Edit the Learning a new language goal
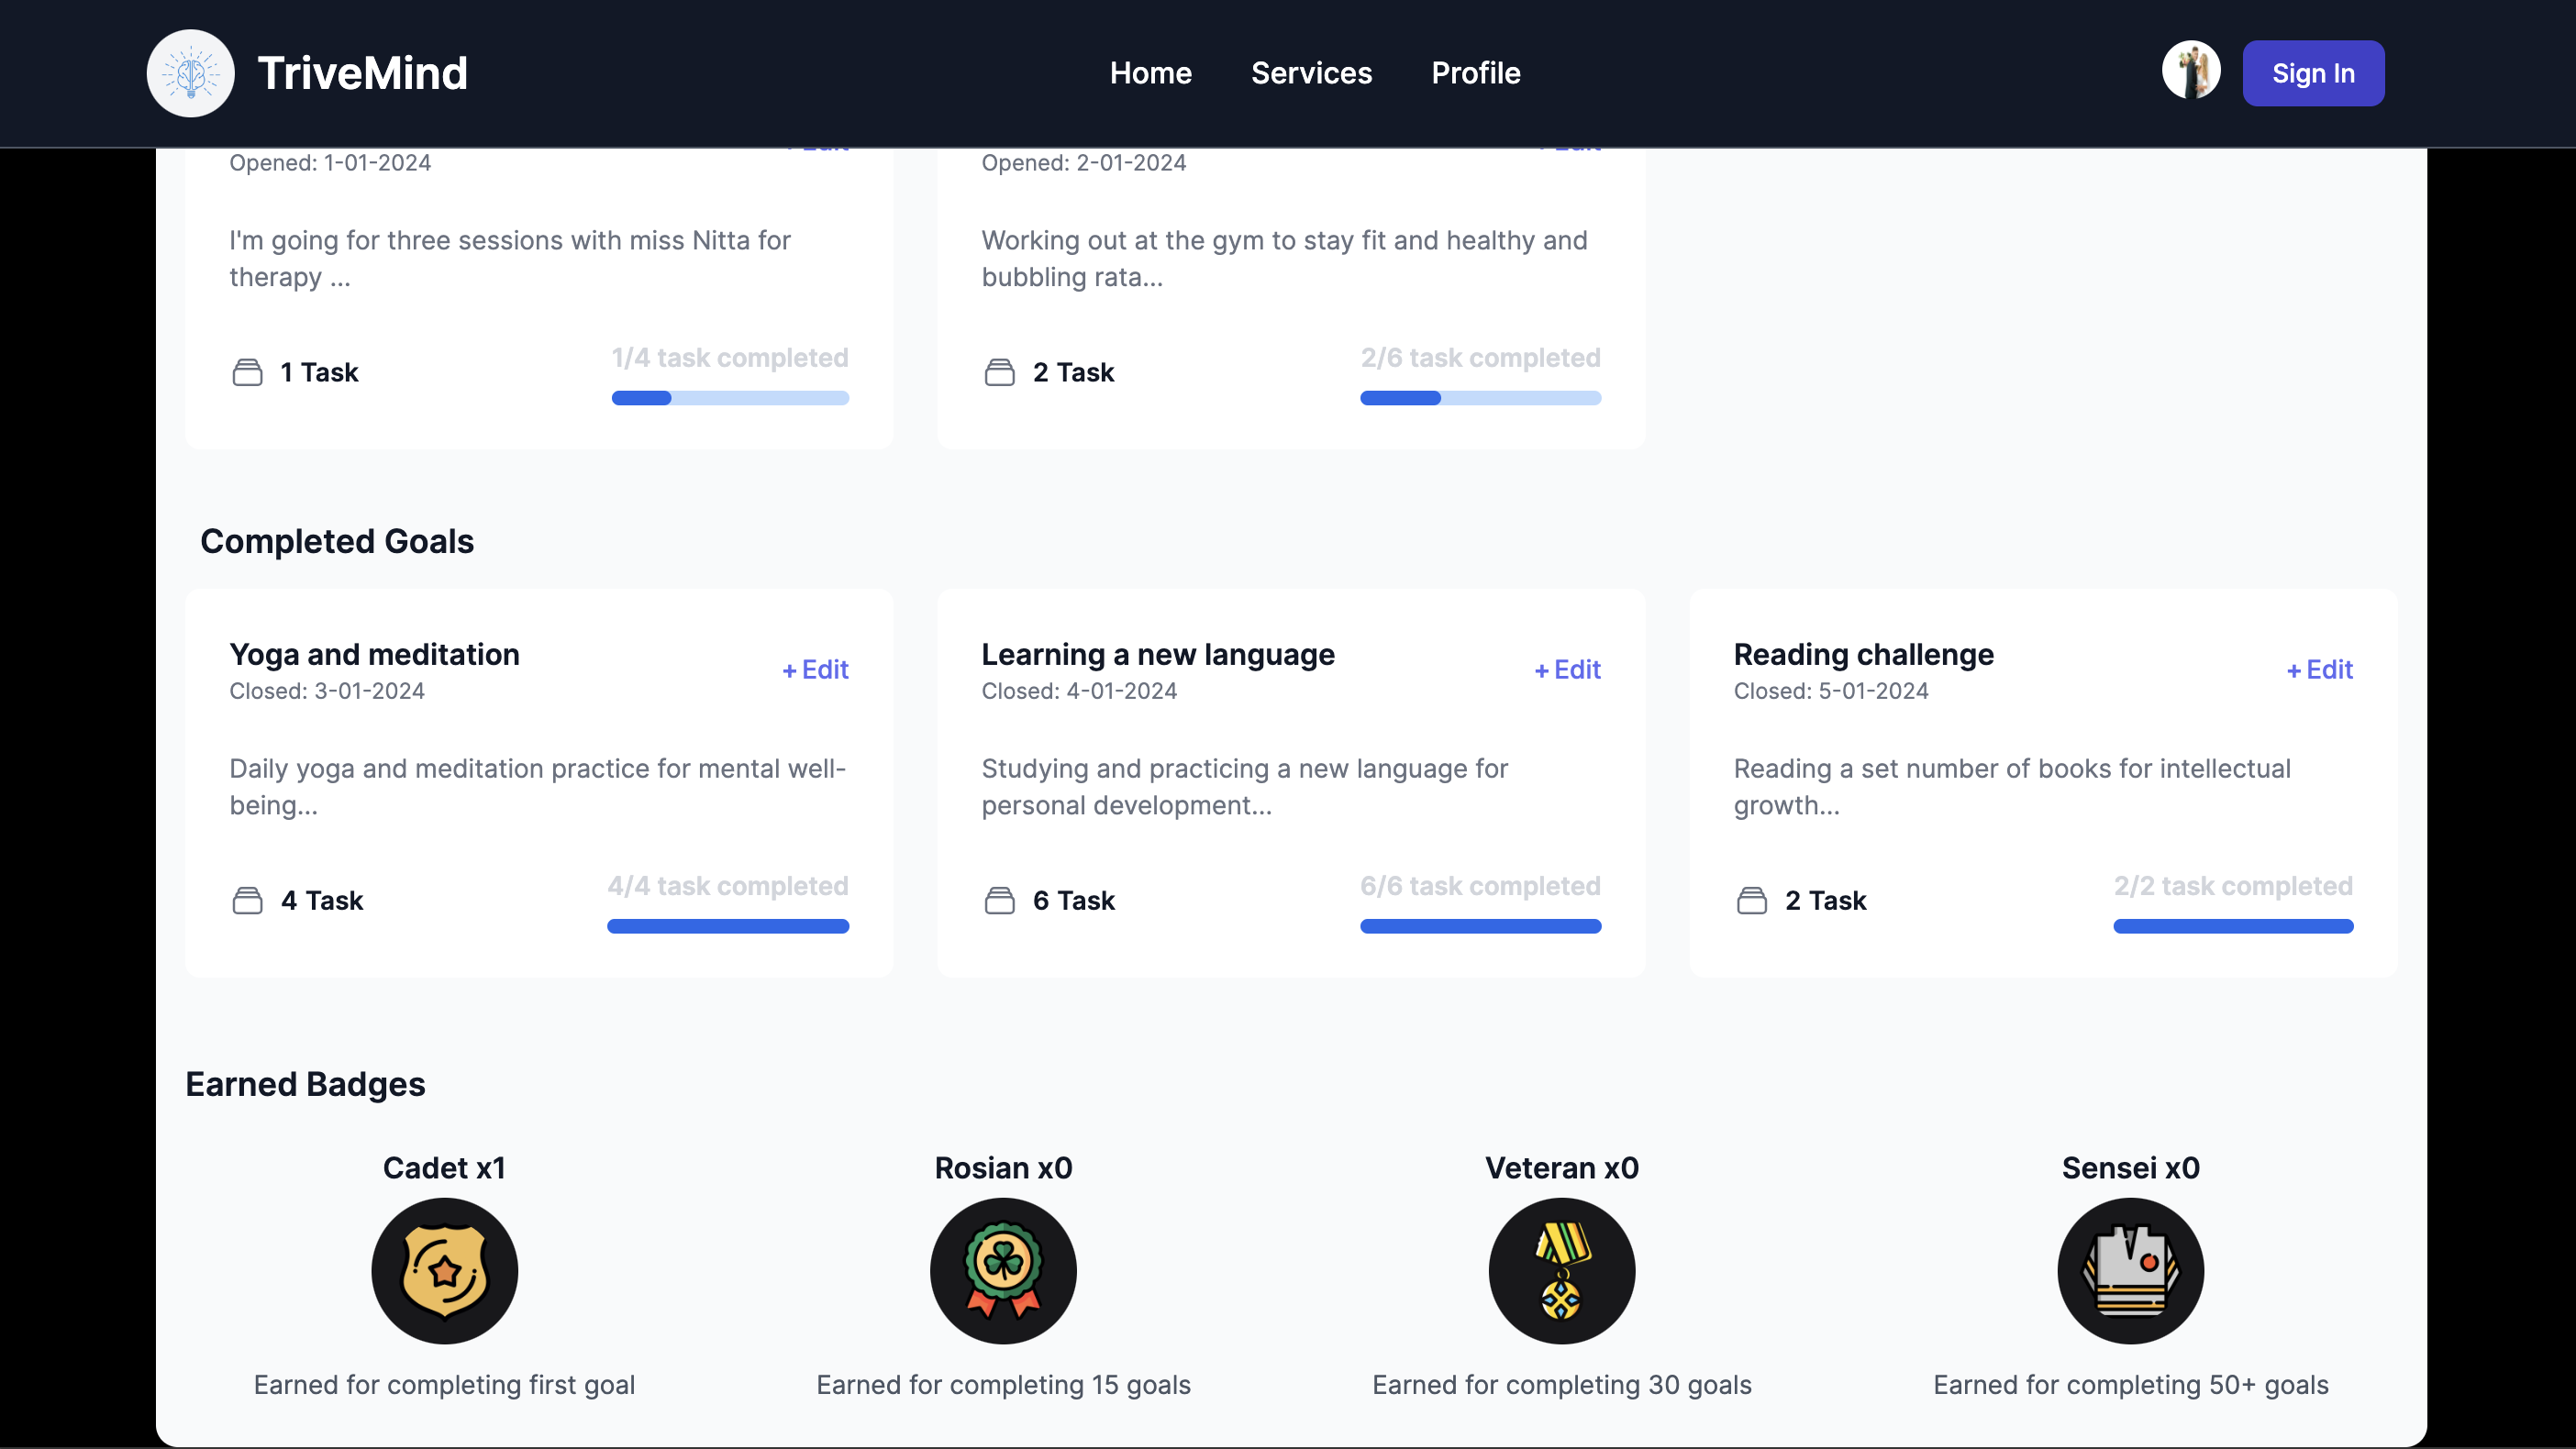The image size is (2576, 1449). (1567, 669)
